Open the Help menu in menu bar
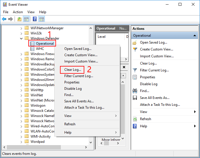This screenshot has width=200, height=158. click(x=43, y=12)
